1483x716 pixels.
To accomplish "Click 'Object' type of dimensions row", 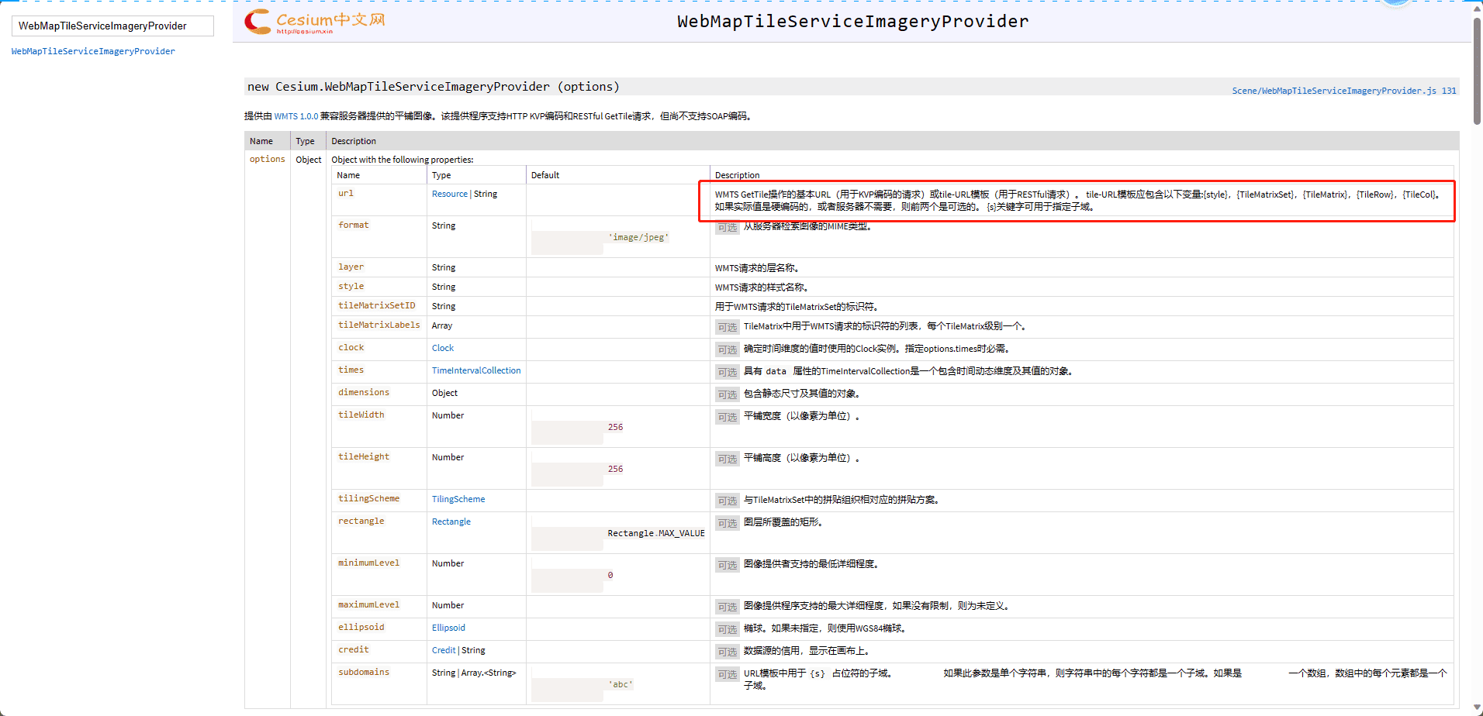I will click(444, 393).
